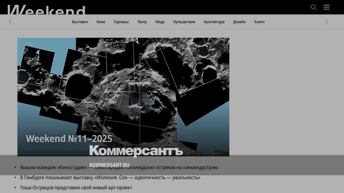This screenshot has height=193, width=344.
Task: Open the Мода section
Action: click(x=160, y=22)
